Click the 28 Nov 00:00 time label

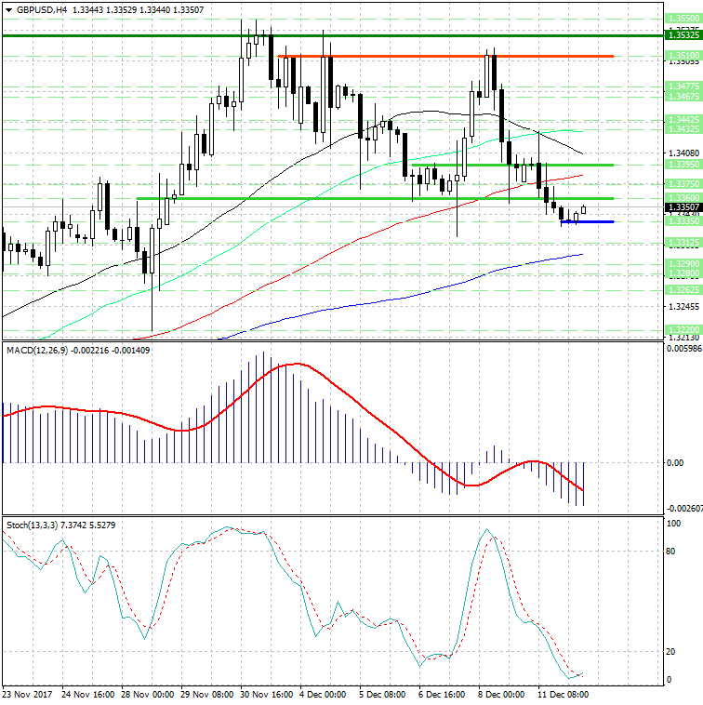point(148,695)
